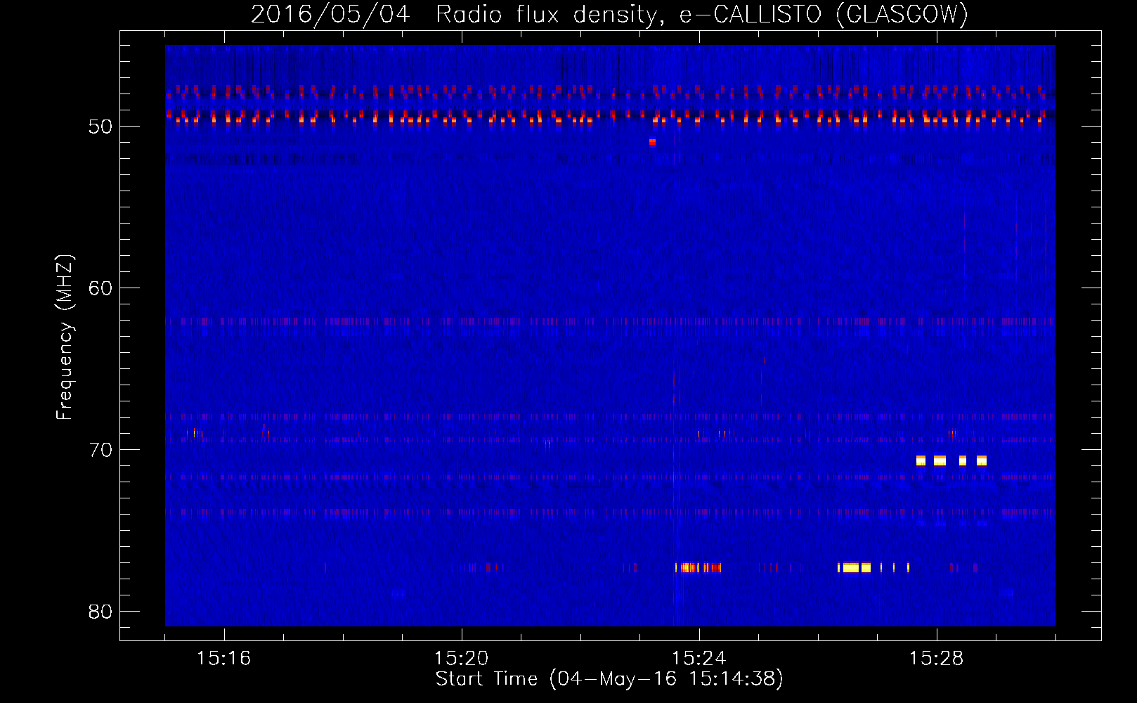
Task: Click the isolated red burst just below 50 MHz
Action: [x=652, y=142]
